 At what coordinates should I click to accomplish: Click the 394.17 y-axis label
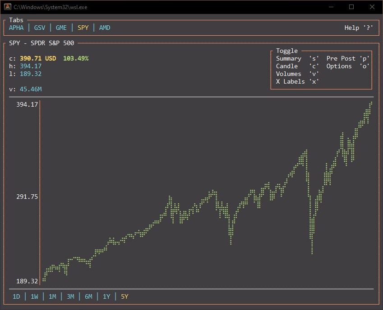(x=27, y=104)
